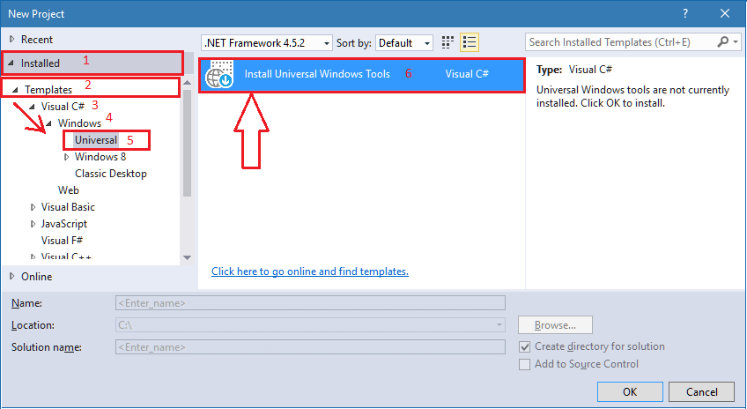Expand the Visual Basic node arrow
Viewport: 747px width, 409px height.
(x=33, y=207)
